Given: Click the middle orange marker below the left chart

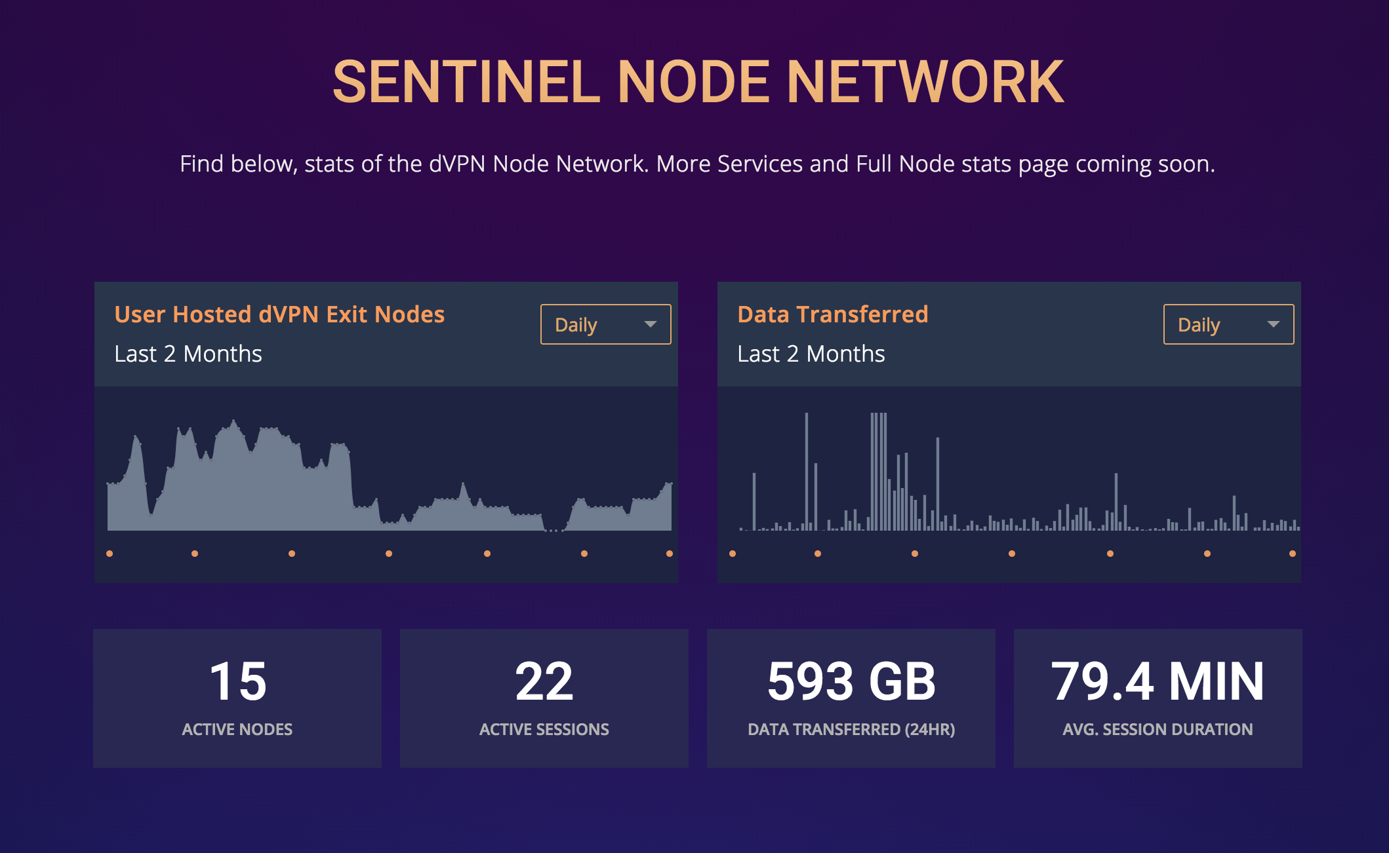Looking at the screenshot, I should click(x=389, y=554).
